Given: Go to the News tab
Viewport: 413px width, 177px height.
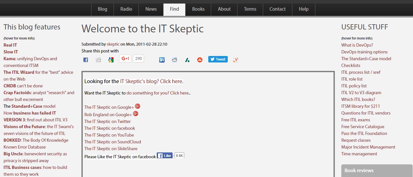Looking at the screenshot, I should pos(151,9).
